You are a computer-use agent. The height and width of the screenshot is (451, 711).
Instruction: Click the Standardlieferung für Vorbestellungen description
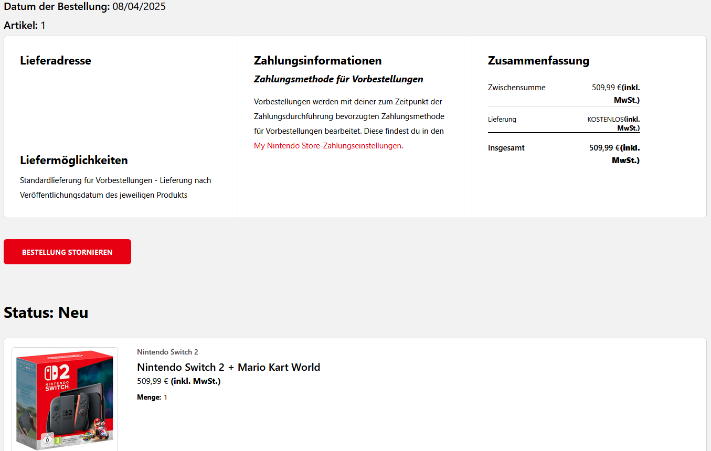115,188
